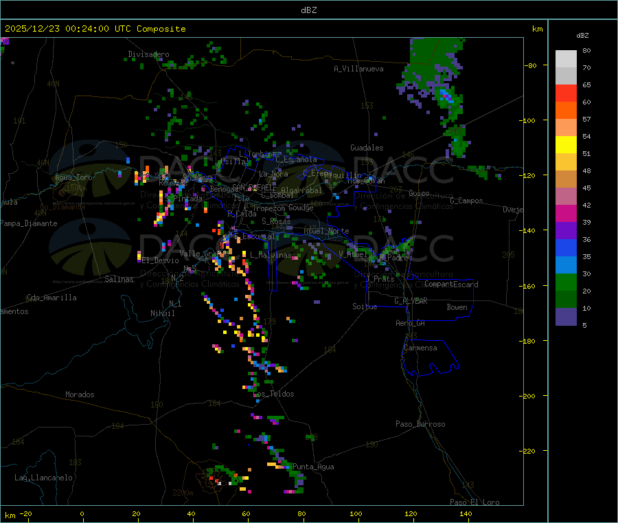
Task: Click the Pampa_Diamante map label
Action: [29, 223]
